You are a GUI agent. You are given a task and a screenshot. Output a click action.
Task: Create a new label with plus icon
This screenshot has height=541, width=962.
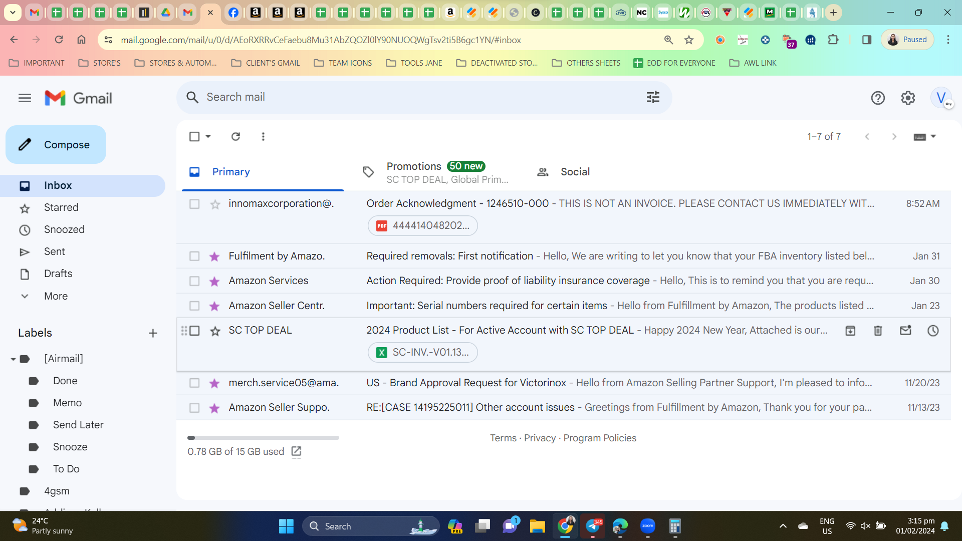[153, 333]
